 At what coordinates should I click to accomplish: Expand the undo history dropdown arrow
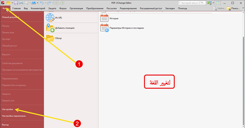click(45, 3)
